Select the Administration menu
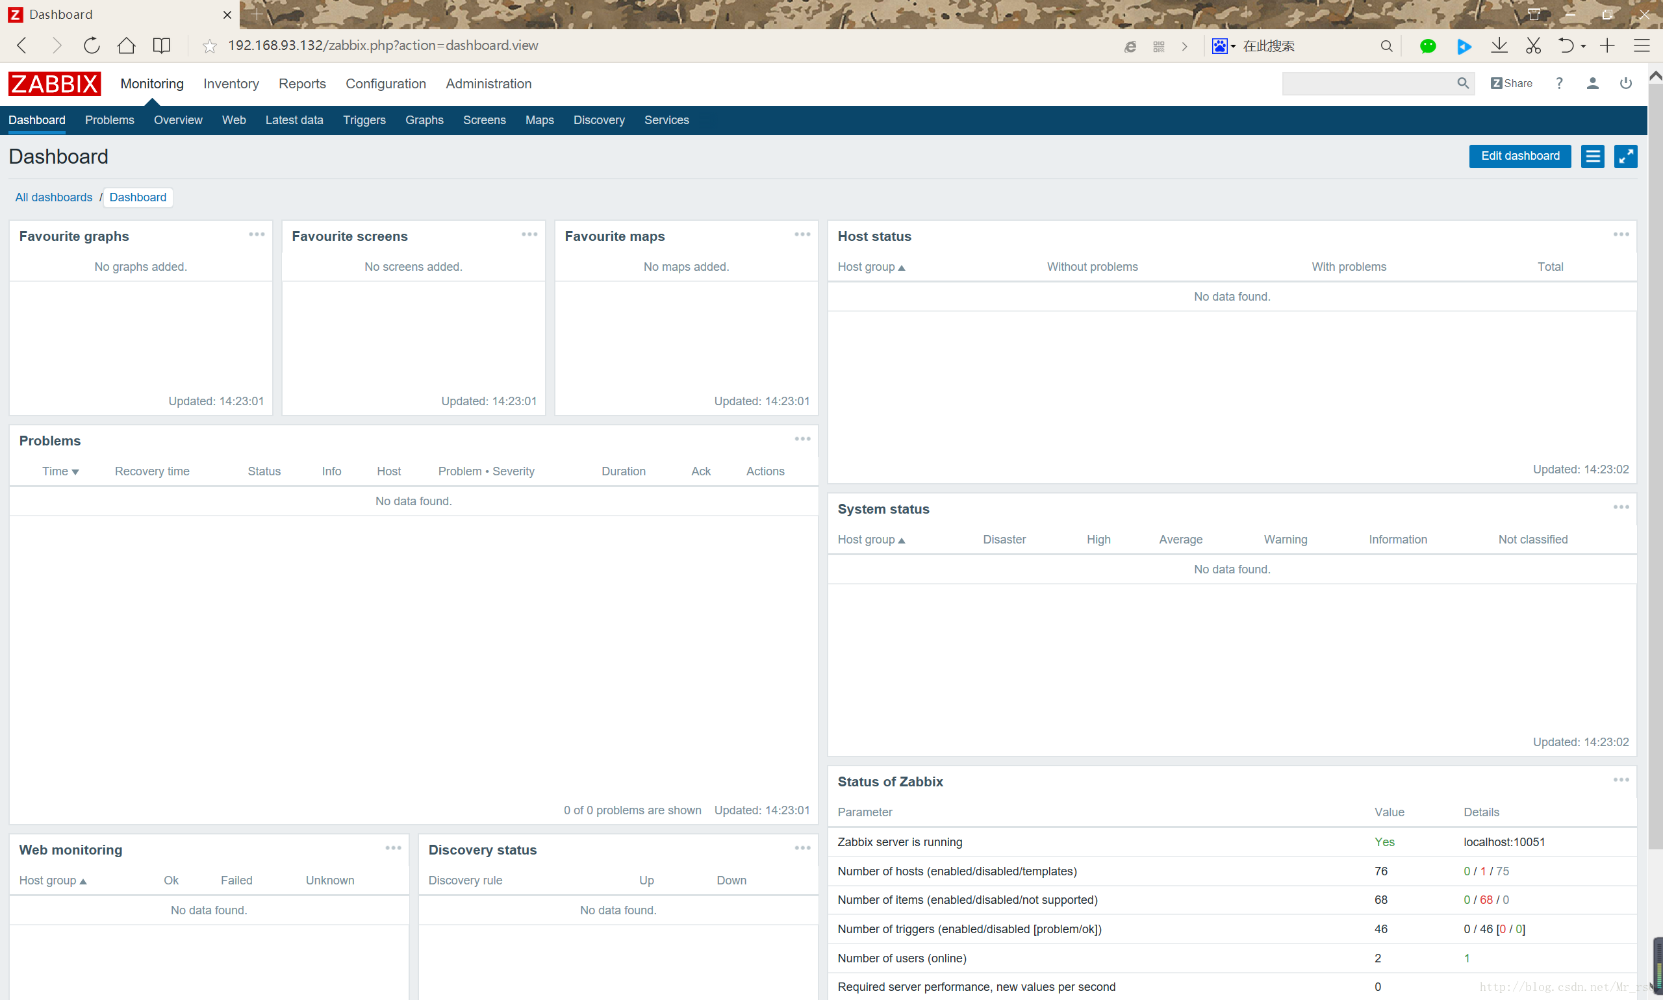The image size is (1663, 1000). (489, 83)
